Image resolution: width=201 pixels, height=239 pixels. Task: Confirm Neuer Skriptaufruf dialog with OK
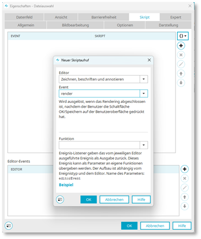[89, 200]
